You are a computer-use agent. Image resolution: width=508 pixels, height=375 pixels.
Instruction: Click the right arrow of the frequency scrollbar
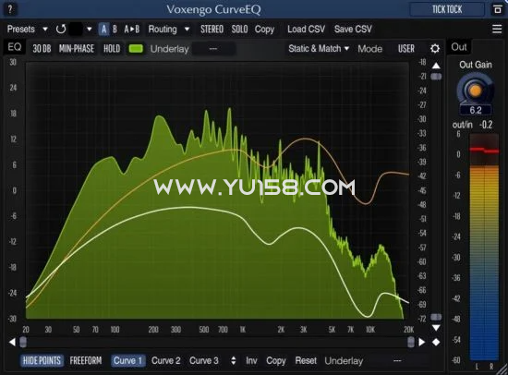[x=422, y=342]
